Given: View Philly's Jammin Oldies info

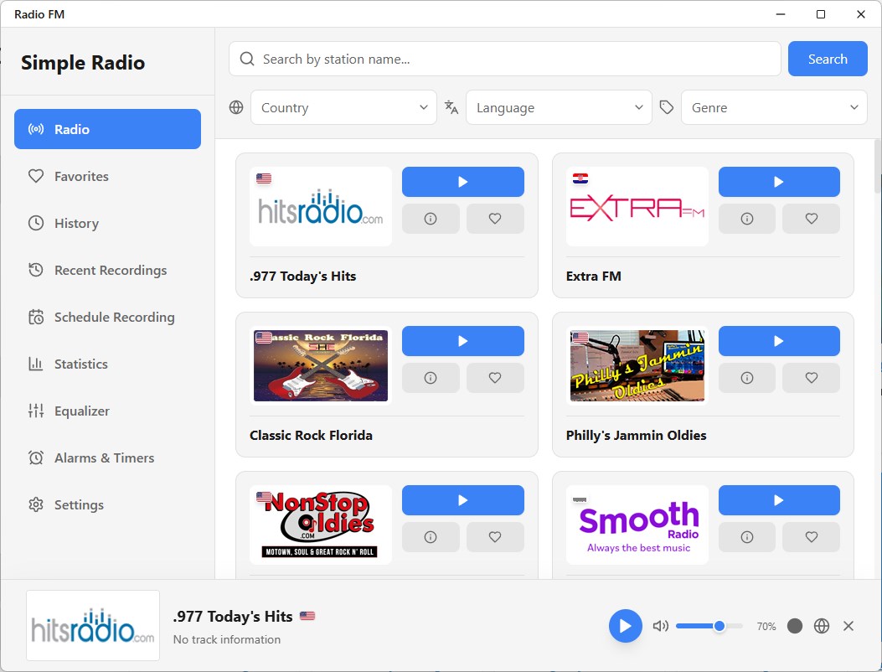Looking at the screenshot, I should point(746,378).
